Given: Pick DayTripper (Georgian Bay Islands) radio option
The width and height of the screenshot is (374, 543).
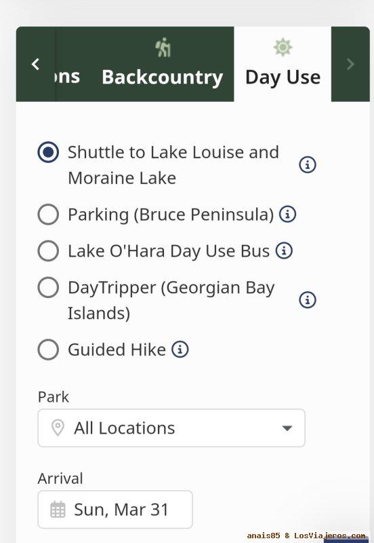Looking at the screenshot, I should coord(48,287).
